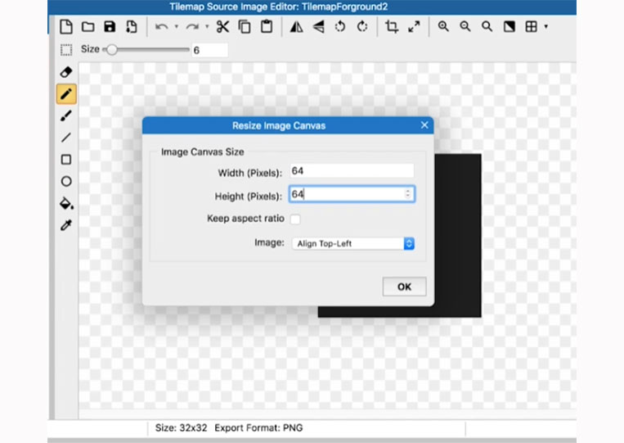This screenshot has width=624, height=443.
Task: Create a new image file
Action: pyautogui.click(x=66, y=27)
